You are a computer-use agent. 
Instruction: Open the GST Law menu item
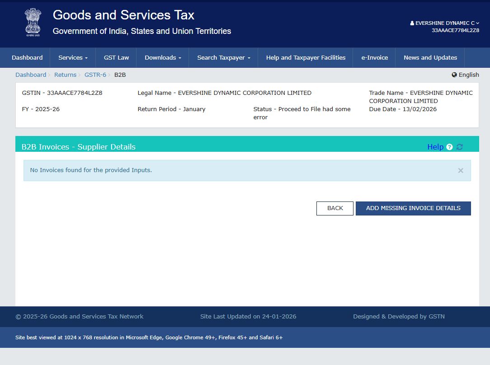pyautogui.click(x=116, y=58)
